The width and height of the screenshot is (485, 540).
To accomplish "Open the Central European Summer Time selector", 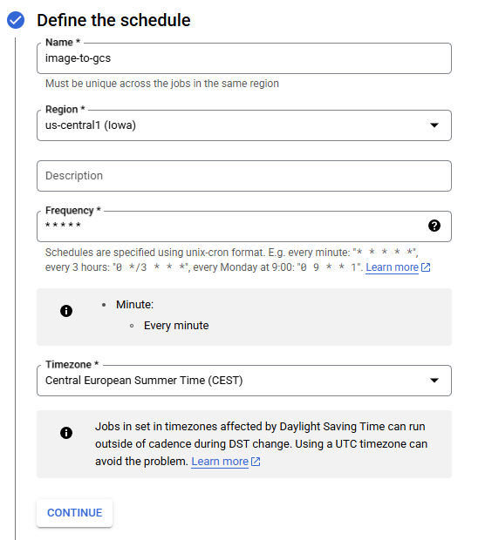I will (x=244, y=381).
